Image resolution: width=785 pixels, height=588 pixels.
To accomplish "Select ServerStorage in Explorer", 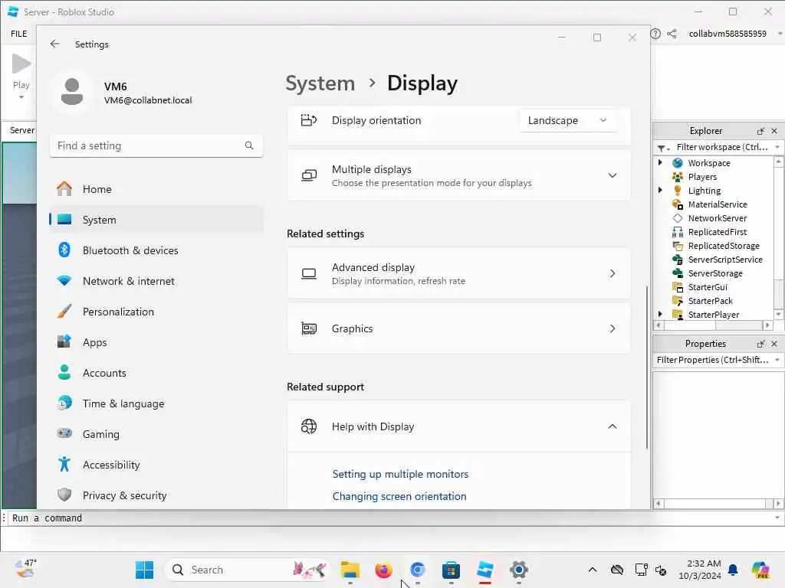I will pos(715,273).
